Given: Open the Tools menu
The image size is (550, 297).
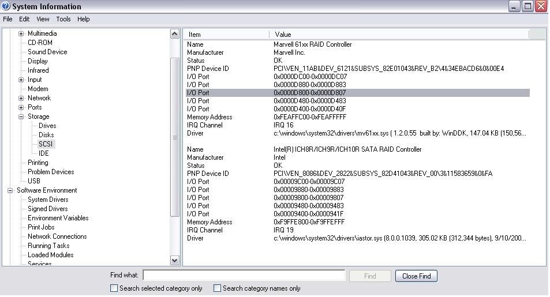Looking at the screenshot, I should pos(63,19).
